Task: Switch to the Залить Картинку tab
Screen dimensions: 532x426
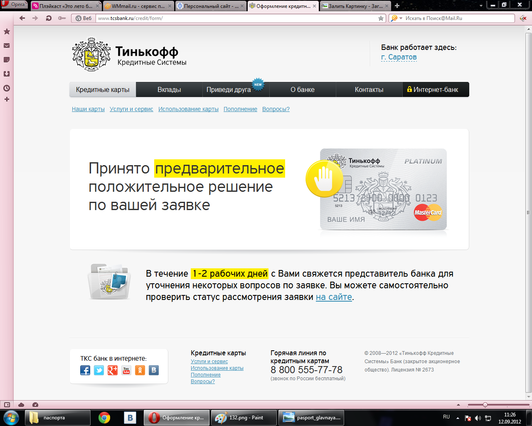Action: pos(356,6)
